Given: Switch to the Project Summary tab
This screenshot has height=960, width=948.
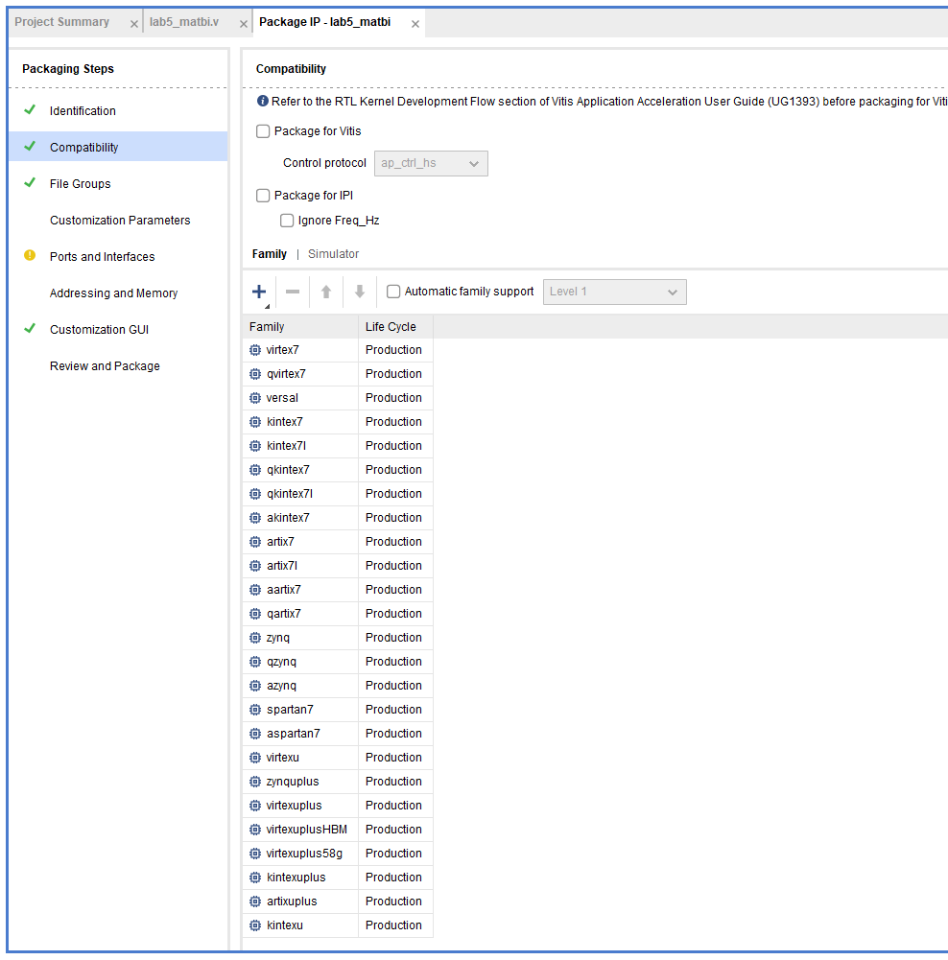Looking at the screenshot, I should click(61, 22).
